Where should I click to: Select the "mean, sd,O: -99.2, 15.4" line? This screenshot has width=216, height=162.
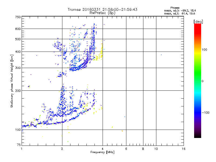(x=180, y=11)
